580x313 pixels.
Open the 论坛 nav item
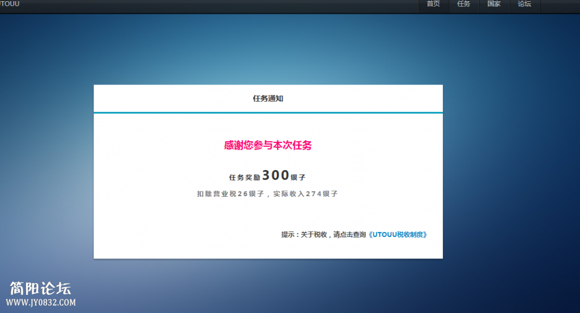coord(524,4)
